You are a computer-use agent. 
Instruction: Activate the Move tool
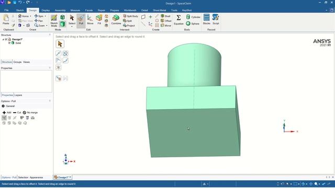[x=90, y=20]
